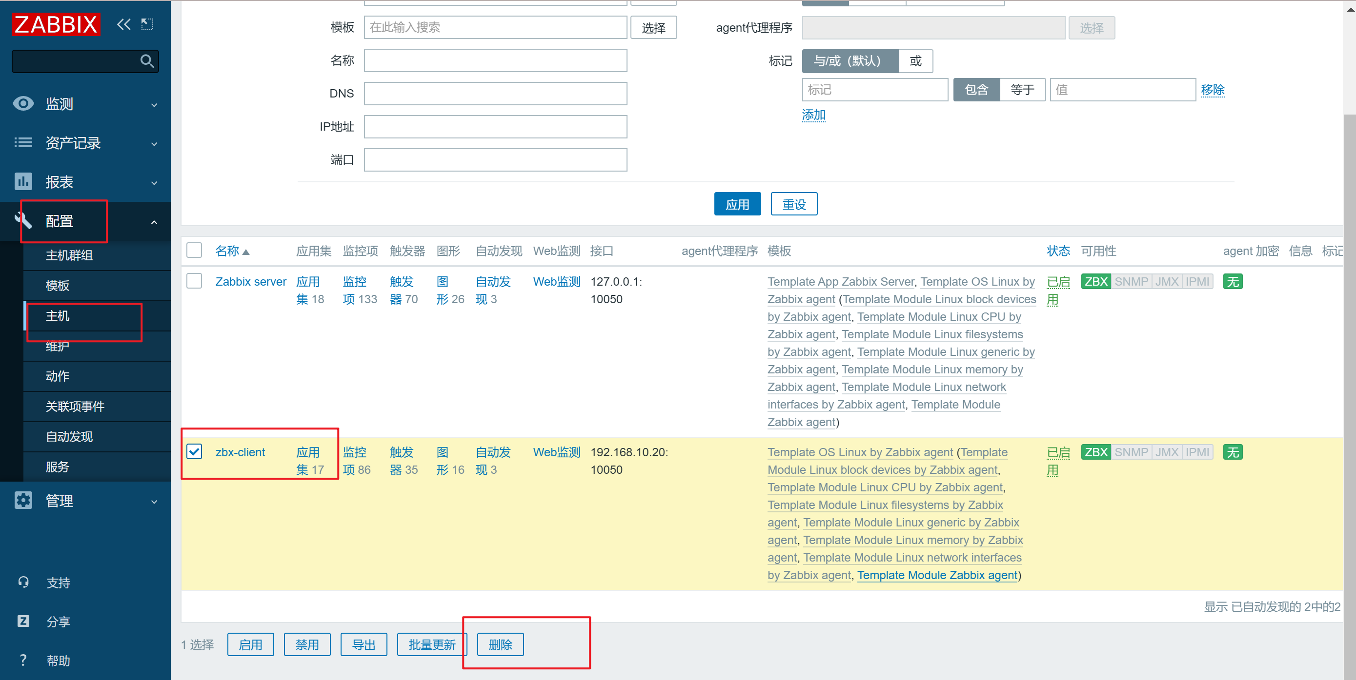
Task: Uncheck the zbx-client row checkbox
Action: point(194,451)
